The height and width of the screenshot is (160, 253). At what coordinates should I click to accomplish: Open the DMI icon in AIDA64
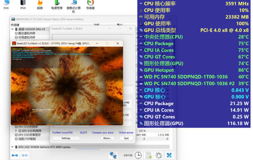[6, 5]
